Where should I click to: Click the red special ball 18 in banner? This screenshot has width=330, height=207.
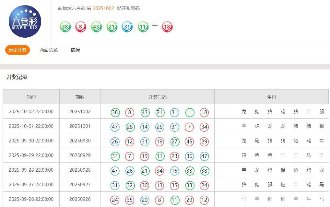pos(167,27)
